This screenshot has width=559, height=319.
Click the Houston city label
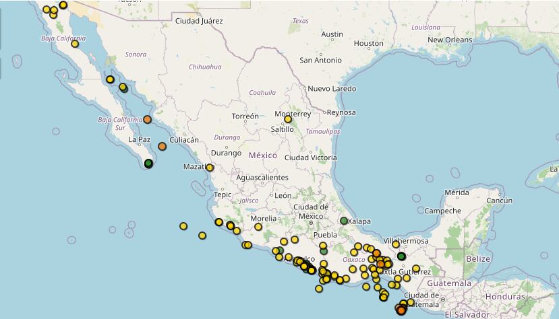(x=369, y=43)
